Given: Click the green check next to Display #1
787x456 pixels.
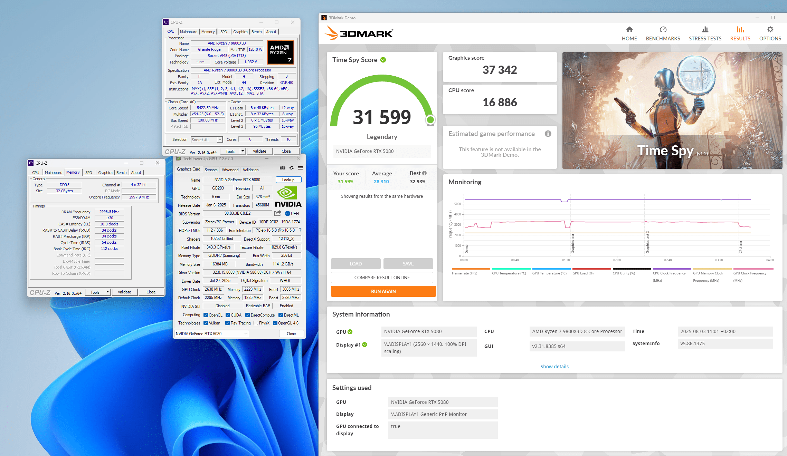Looking at the screenshot, I should pyautogui.click(x=365, y=345).
